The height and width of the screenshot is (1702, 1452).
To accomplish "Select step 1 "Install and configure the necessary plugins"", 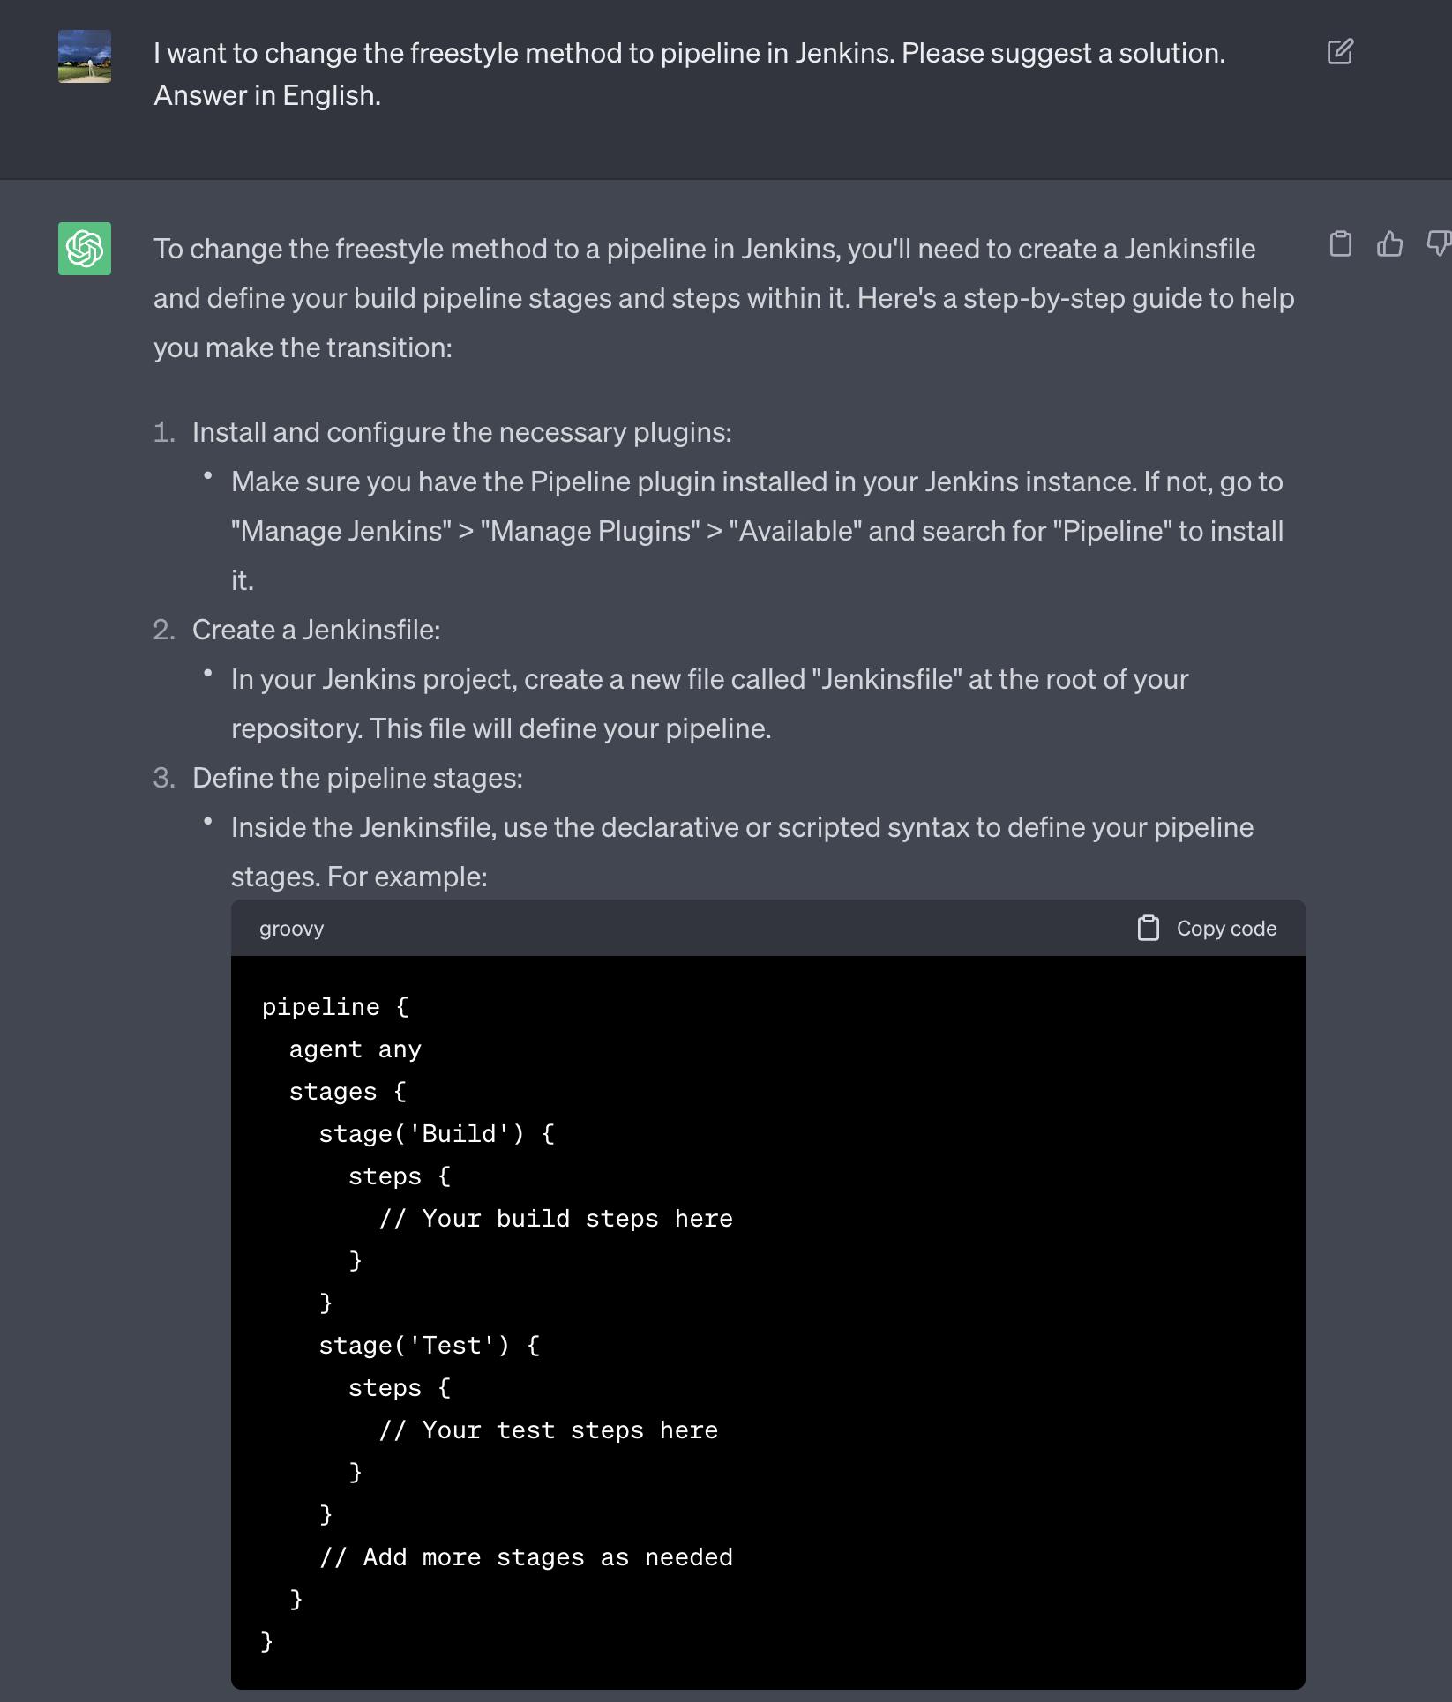I will 461,432.
